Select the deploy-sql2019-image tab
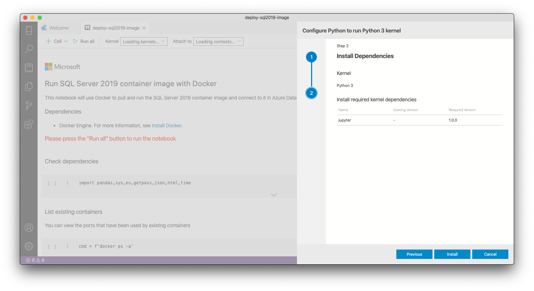The height and width of the screenshot is (291, 534). coord(116,28)
